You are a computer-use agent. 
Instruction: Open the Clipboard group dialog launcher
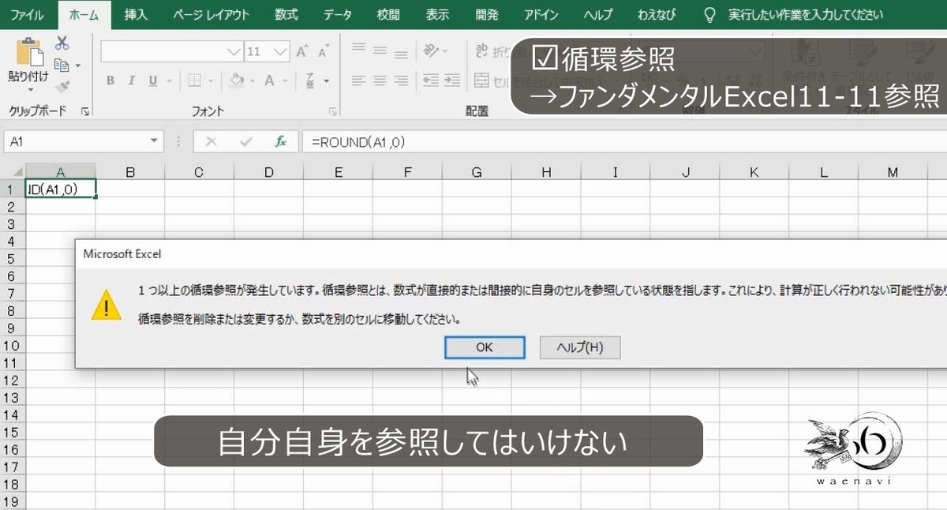(x=85, y=111)
